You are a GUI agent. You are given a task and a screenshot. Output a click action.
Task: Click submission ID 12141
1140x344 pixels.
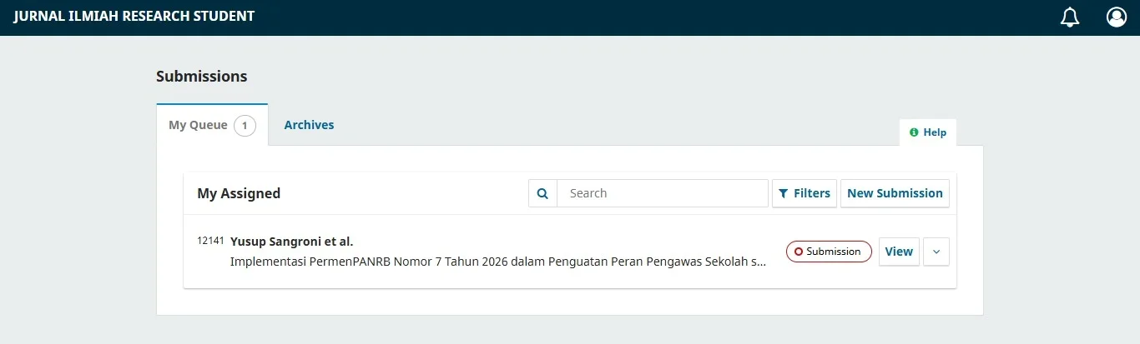(x=210, y=241)
